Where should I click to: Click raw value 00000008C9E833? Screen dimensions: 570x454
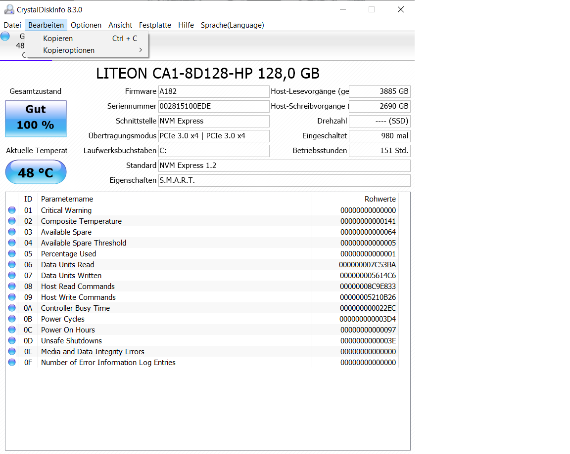coord(368,287)
